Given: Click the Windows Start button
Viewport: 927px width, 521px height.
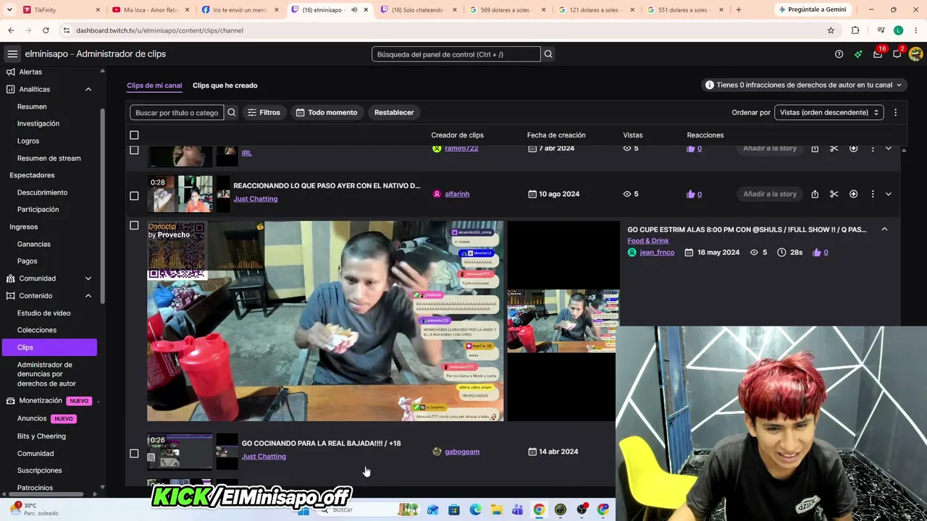Looking at the screenshot, I should pos(304,510).
